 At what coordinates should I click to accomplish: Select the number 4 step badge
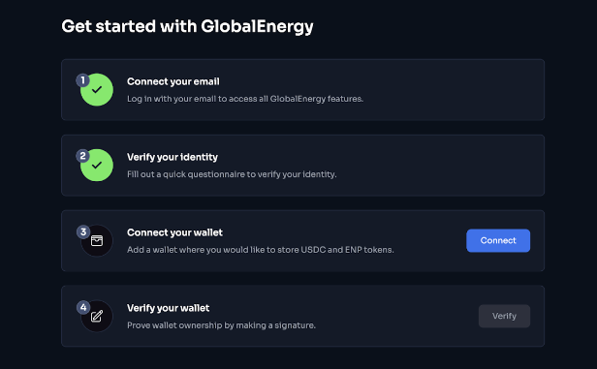pyautogui.click(x=83, y=307)
